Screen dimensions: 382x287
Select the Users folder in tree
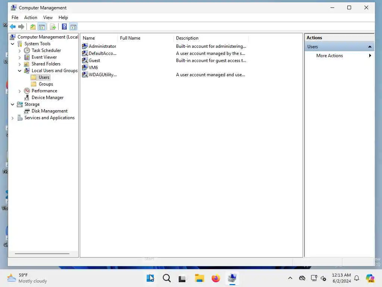point(44,77)
